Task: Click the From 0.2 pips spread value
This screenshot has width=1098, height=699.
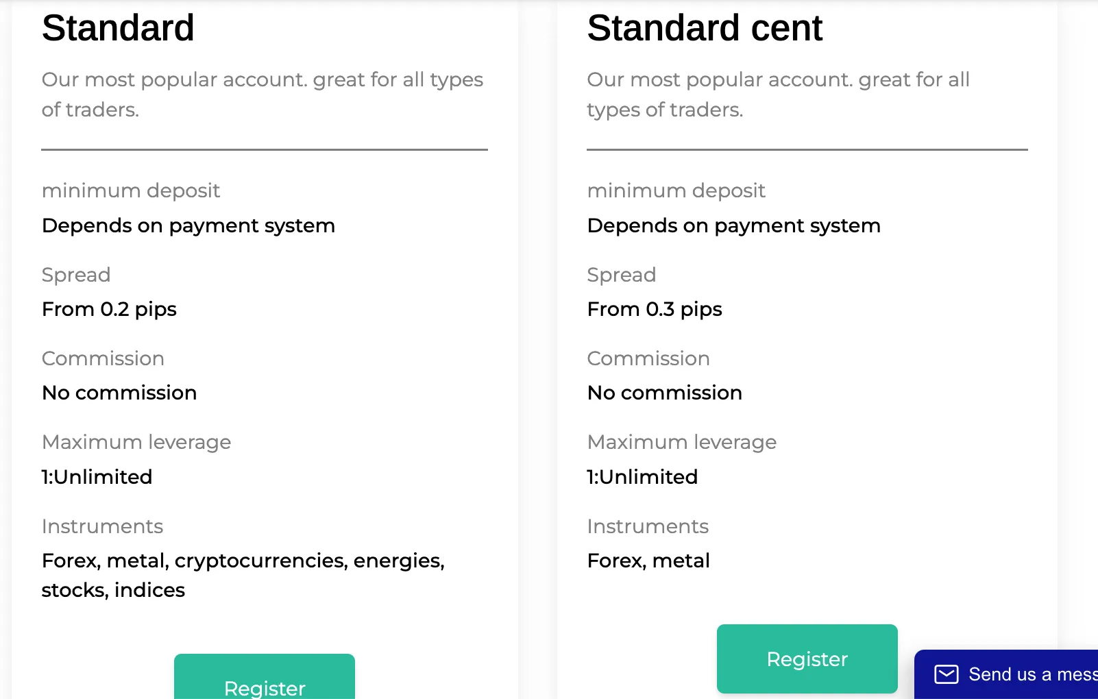Action: point(109,309)
